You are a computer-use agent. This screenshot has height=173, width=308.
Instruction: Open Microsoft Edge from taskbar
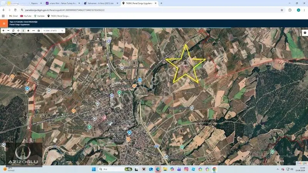(x=158, y=169)
